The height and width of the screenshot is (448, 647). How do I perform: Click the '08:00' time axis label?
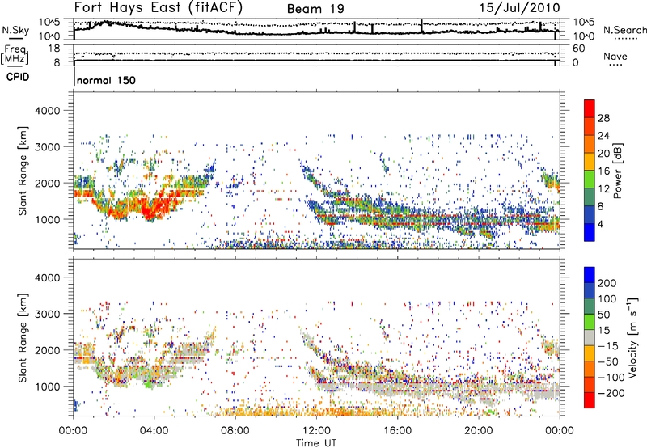[x=235, y=431]
